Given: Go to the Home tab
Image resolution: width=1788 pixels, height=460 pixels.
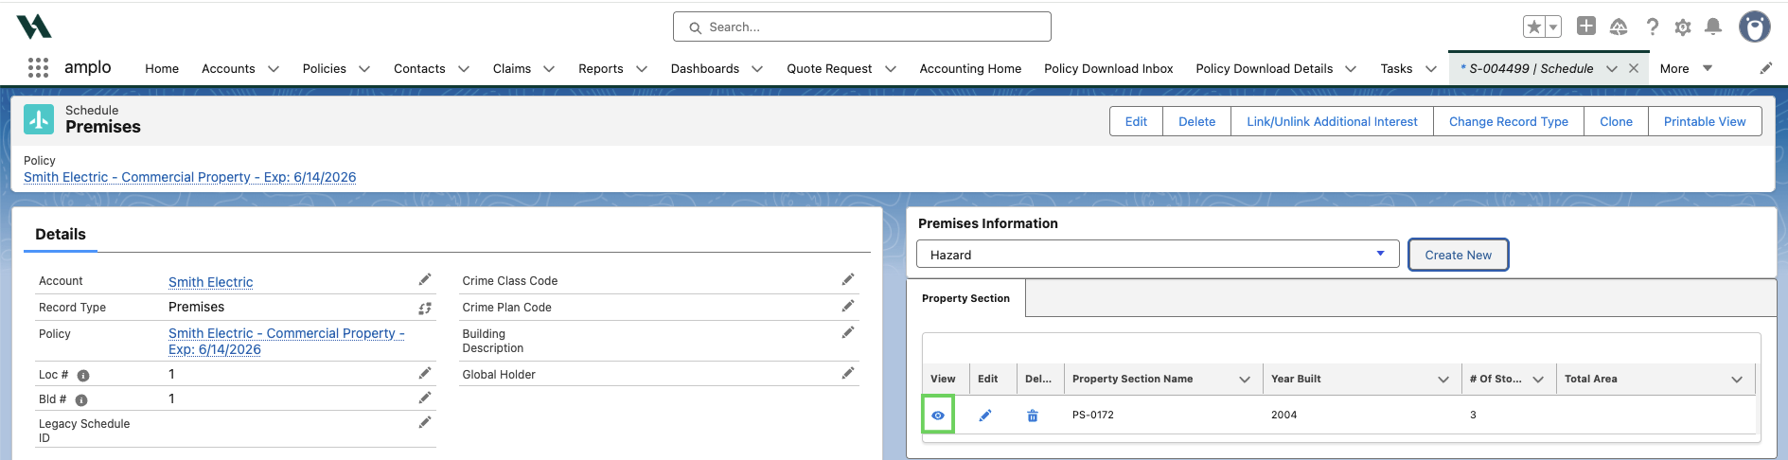Looking at the screenshot, I should tap(162, 68).
